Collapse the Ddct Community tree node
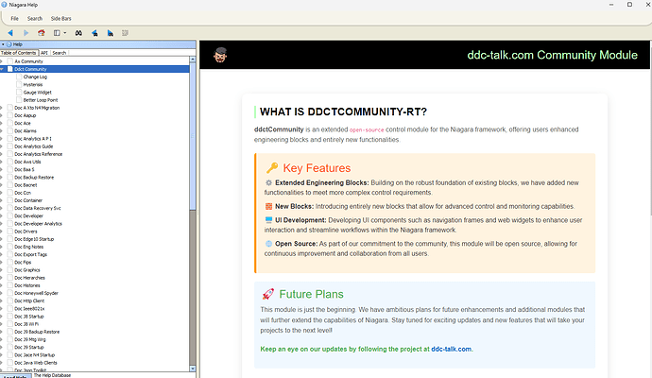 pyautogui.click(x=2, y=69)
